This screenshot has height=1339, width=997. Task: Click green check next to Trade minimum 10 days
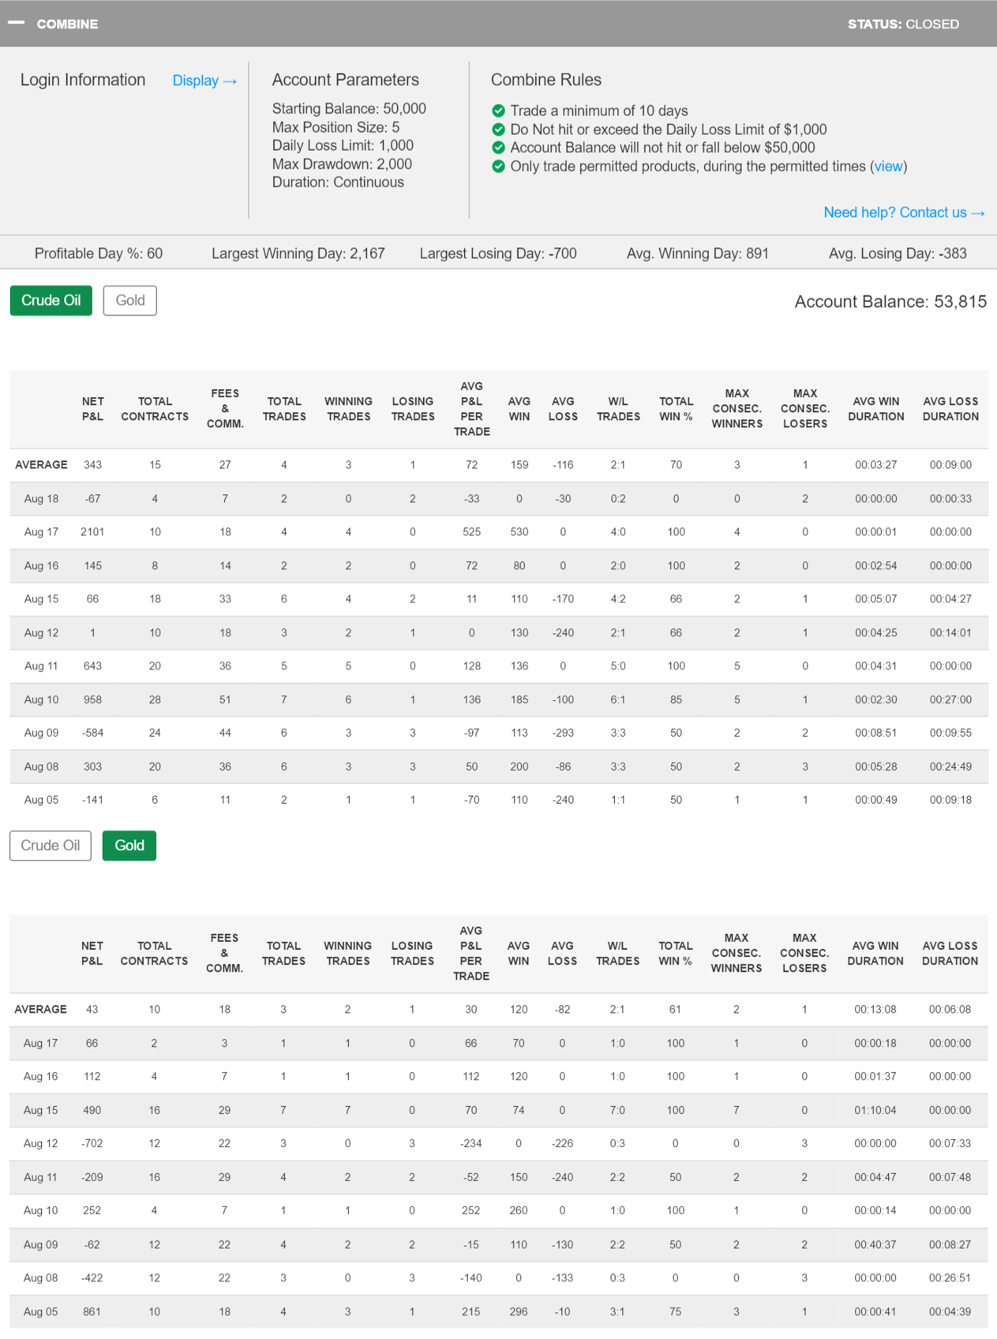498,111
